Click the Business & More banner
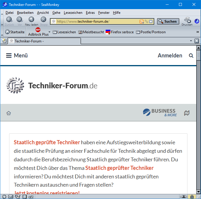 (x=160, y=112)
